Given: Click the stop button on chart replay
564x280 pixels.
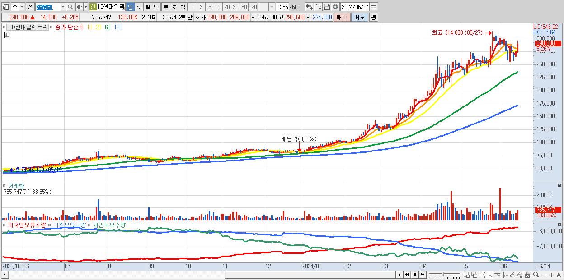Looking at the screenshot, I should [x=415, y=275].
